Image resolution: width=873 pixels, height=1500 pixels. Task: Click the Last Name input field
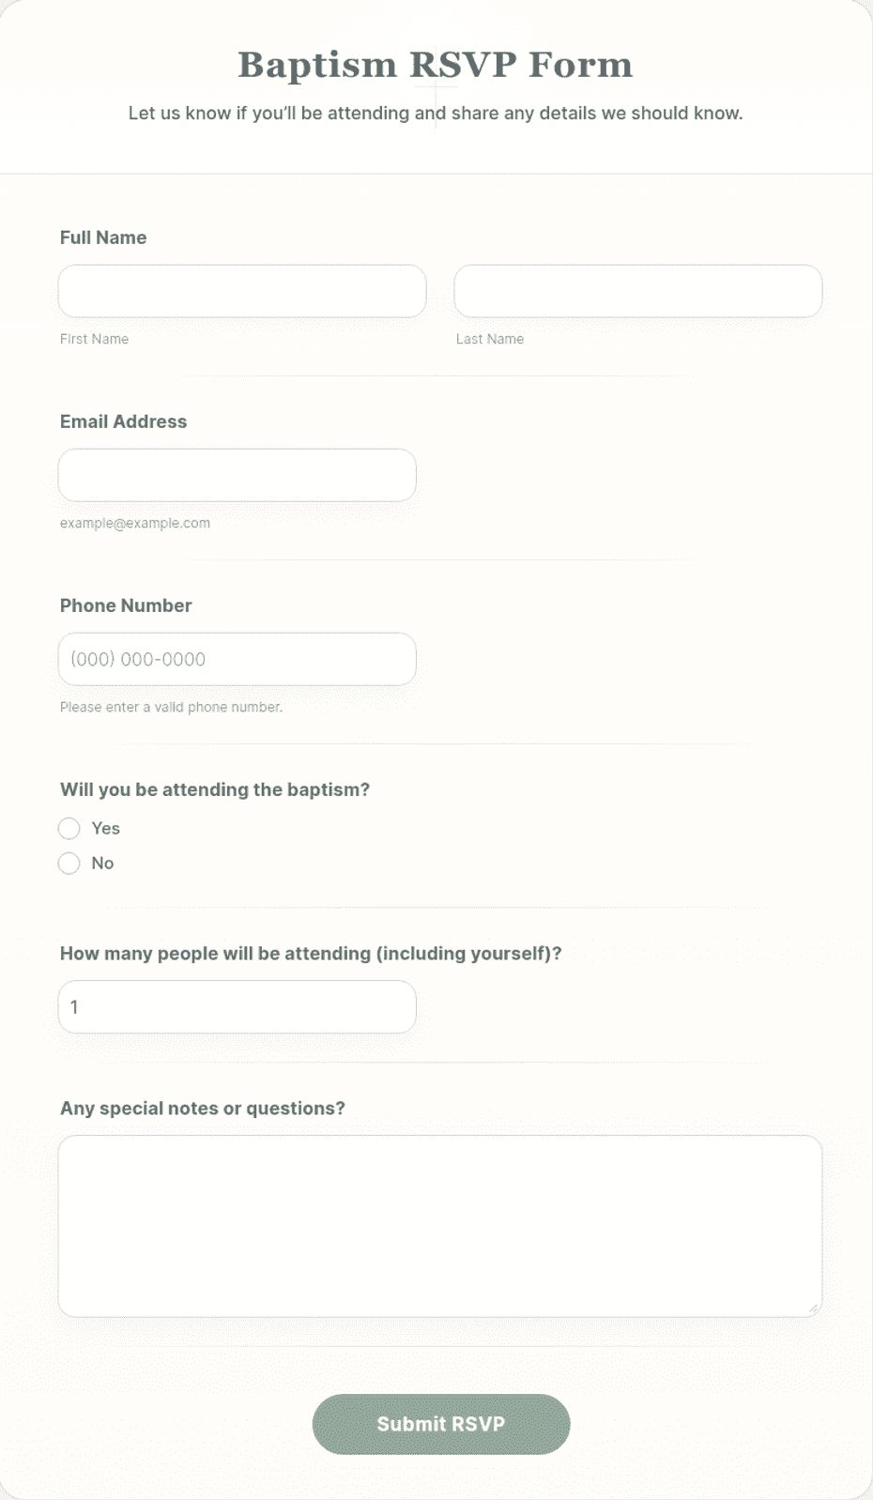pyautogui.click(x=638, y=291)
